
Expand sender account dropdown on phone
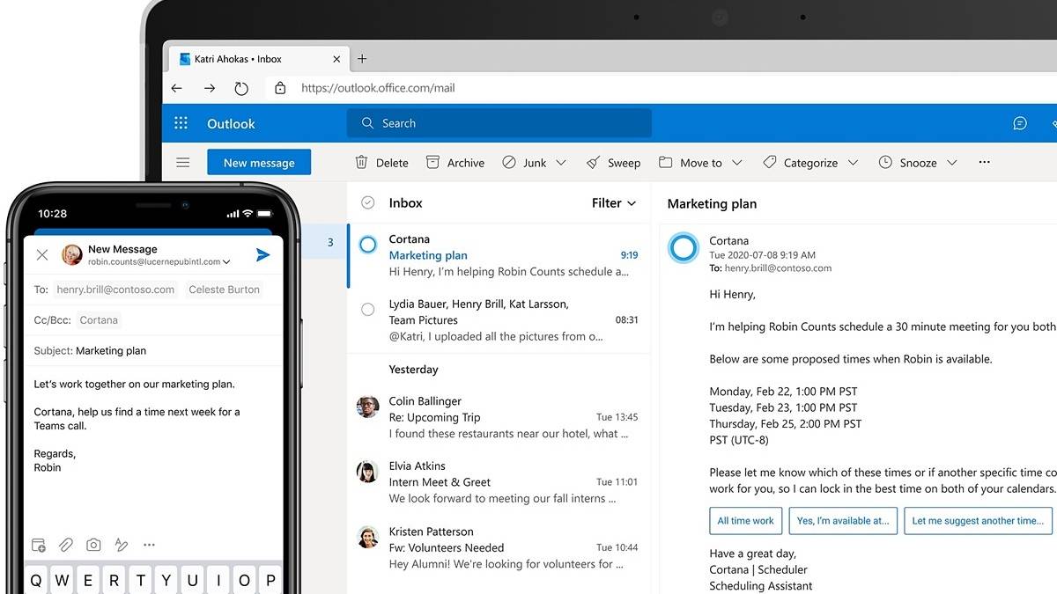(227, 262)
